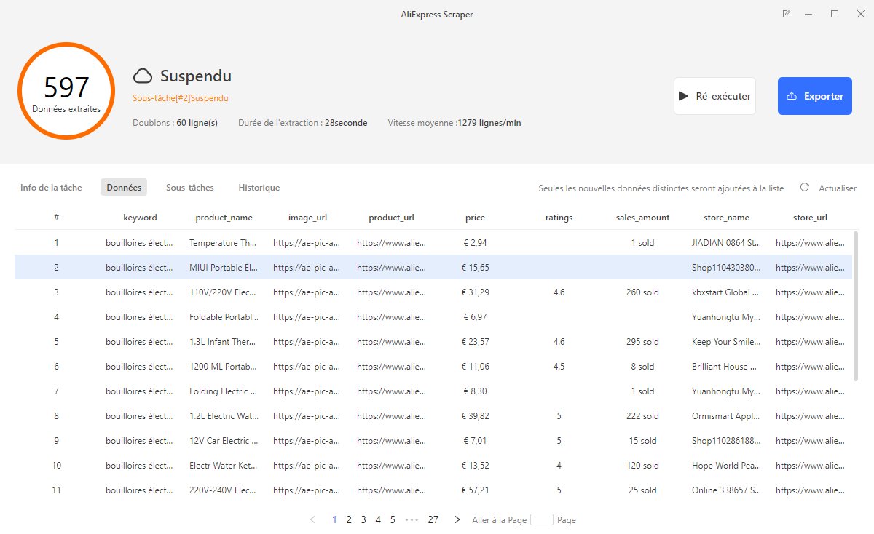Click the sales_amount column header
The width and height of the screenshot is (874, 534).
[642, 218]
